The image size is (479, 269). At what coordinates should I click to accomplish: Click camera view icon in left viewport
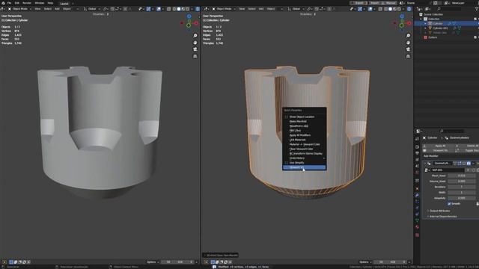pos(195,49)
